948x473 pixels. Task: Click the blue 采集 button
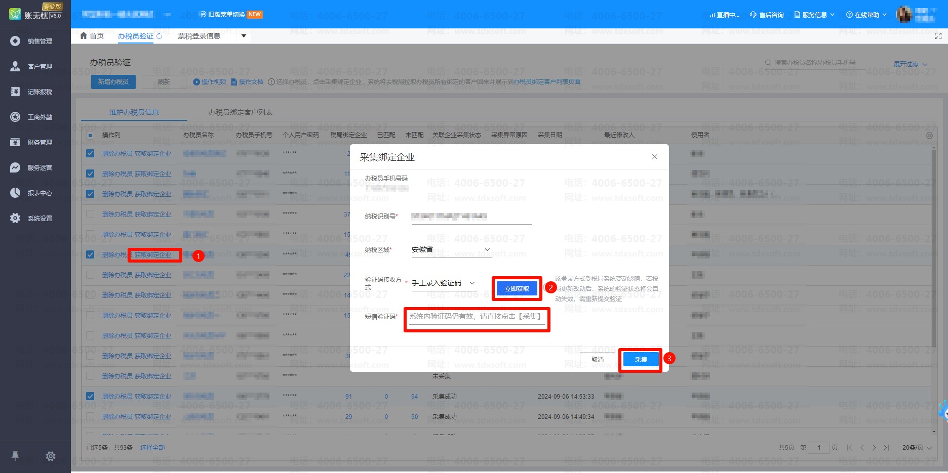[641, 360]
